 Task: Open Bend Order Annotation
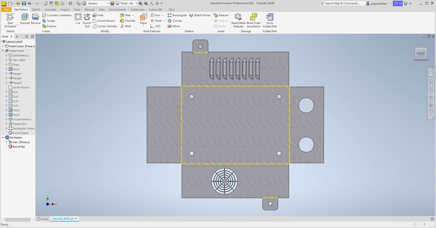[253, 20]
